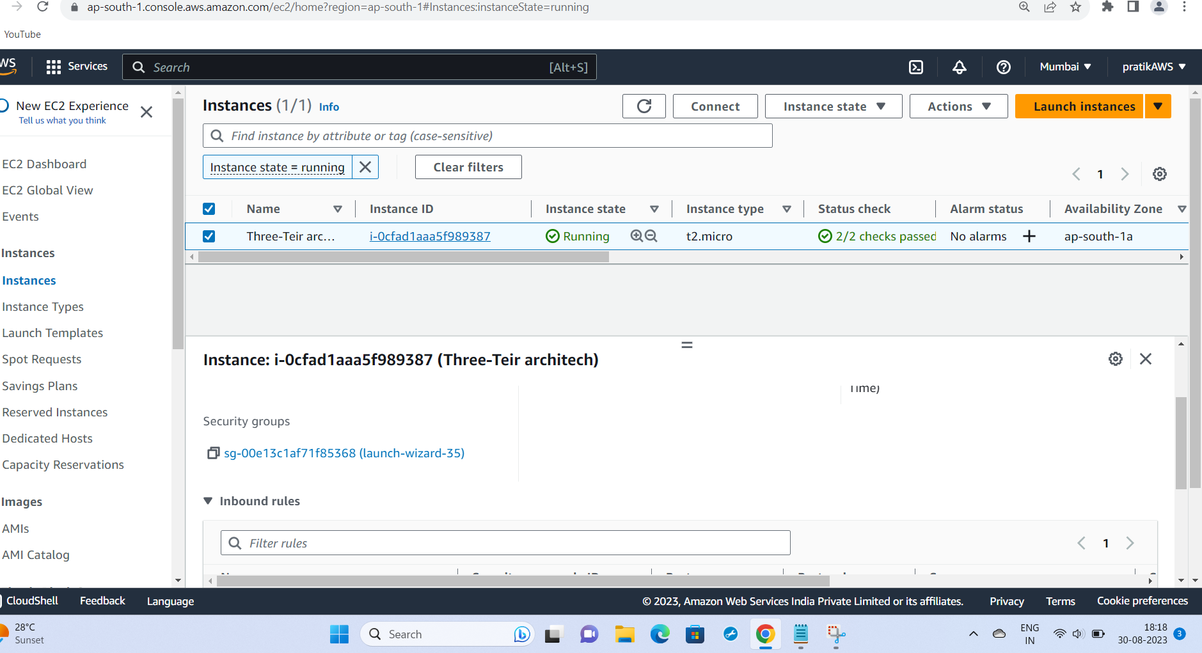Launch CloudShell from the top toolbar
The width and height of the screenshot is (1202, 653).
[x=916, y=67]
